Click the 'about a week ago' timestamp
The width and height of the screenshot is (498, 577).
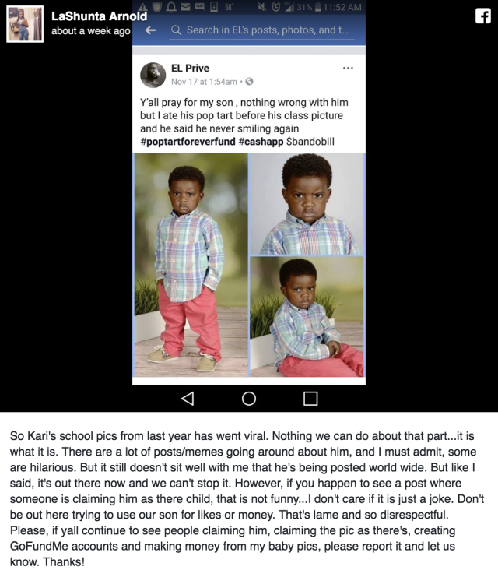pyautogui.click(x=91, y=31)
